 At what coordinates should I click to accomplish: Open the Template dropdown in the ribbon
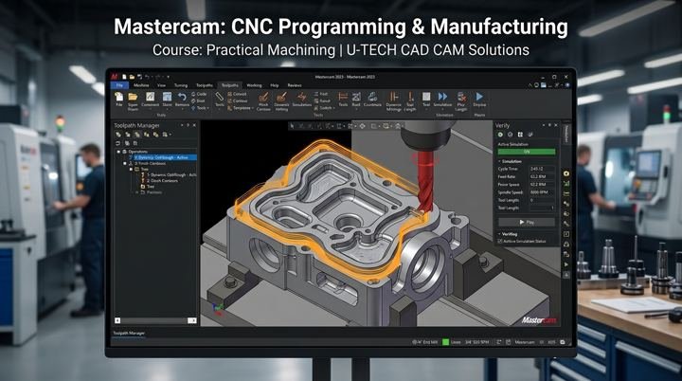240,108
